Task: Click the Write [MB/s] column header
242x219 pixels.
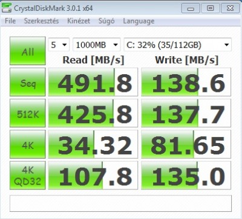Action: [x=187, y=60]
